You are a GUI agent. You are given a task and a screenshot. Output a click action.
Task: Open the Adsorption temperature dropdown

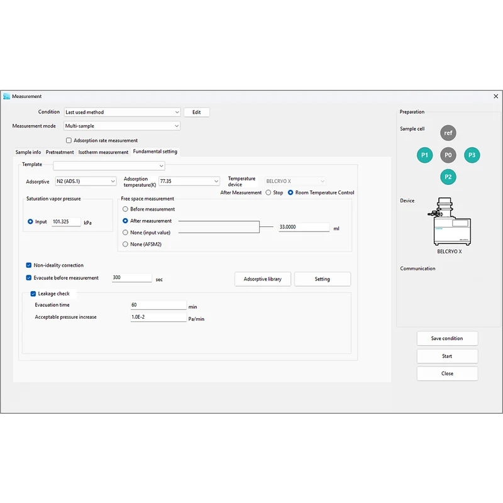tap(189, 181)
